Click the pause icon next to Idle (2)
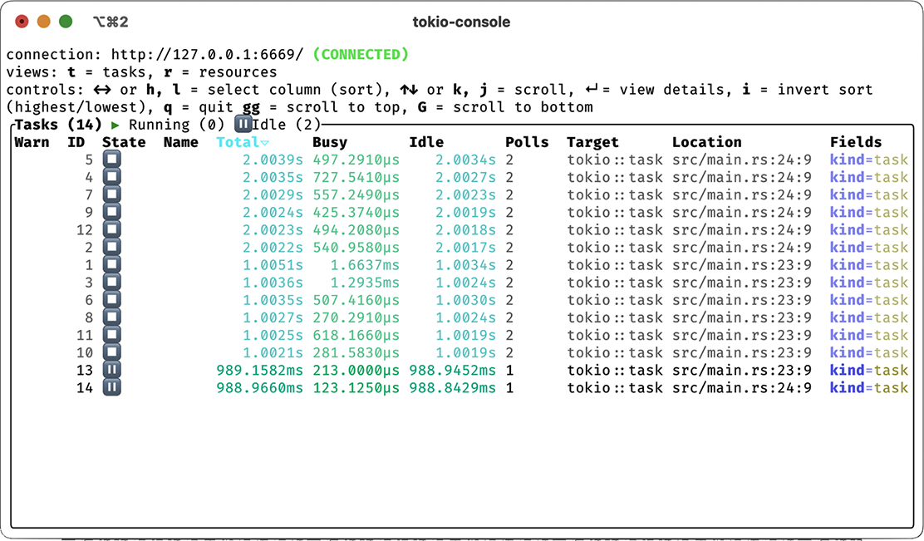924x541 pixels. (x=243, y=125)
